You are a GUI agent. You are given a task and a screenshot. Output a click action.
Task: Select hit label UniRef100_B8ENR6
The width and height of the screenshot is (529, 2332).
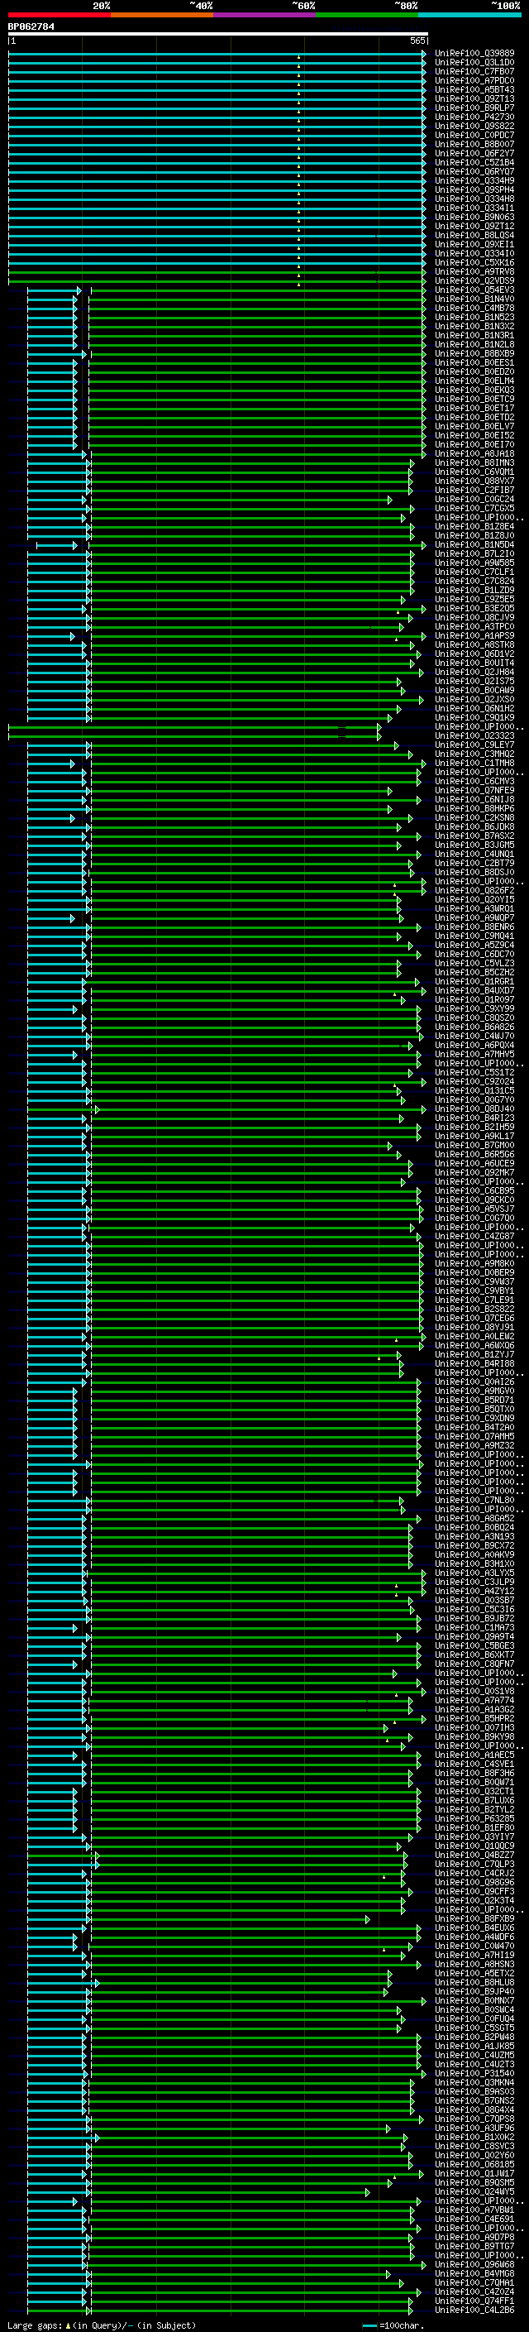pos(474,927)
